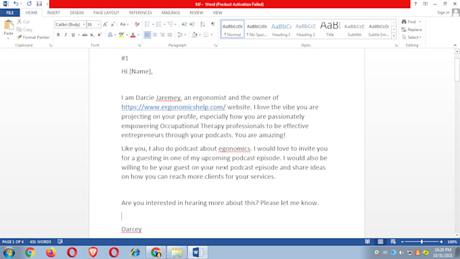Open the font size dropdown
The height and width of the screenshot is (259, 460).
click(x=99, y=24)
